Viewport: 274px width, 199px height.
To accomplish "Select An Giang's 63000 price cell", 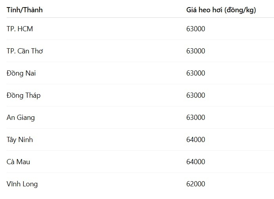I will tap(196, 118).
